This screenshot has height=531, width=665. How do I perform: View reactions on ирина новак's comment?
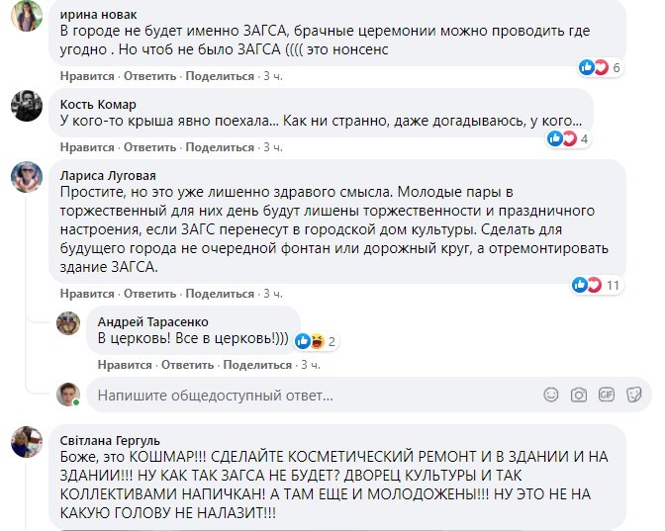click(x=601, y=68)
